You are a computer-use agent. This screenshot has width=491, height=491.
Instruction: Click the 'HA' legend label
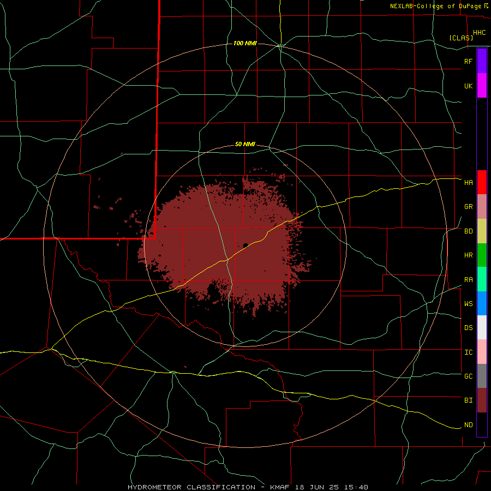(x=469, y=183)
